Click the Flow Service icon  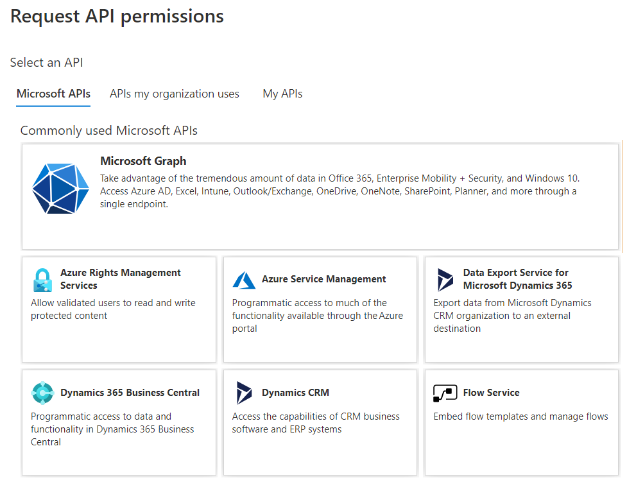click(x=445, y=393)
